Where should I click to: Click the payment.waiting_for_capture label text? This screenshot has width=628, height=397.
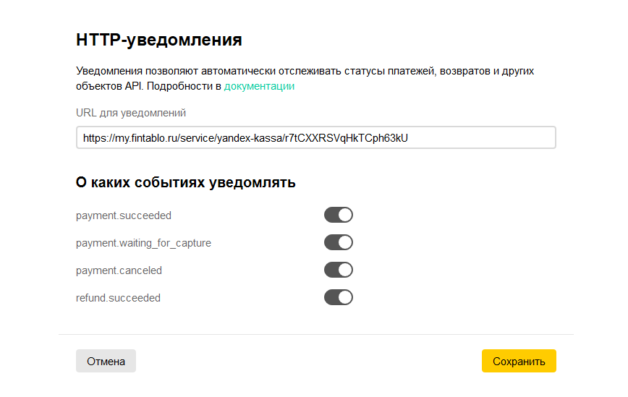click(143, 243)
